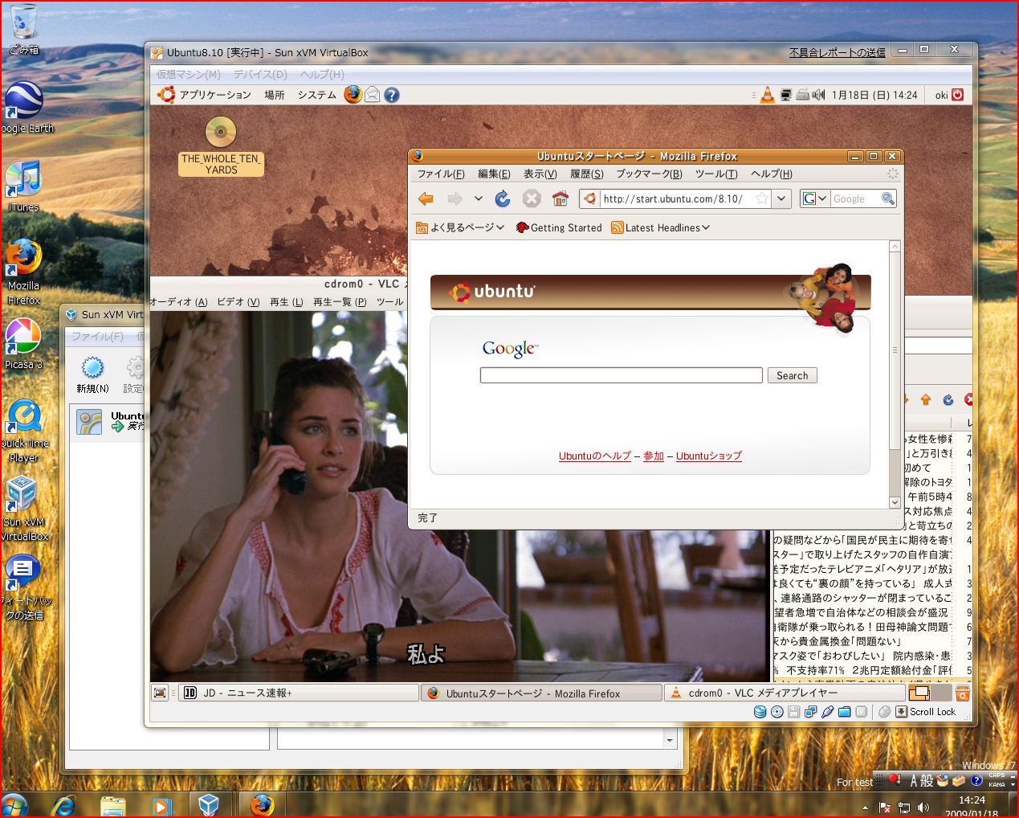Click the Google search text field on page
Image resolution: width=1019 pixels, height=818 pixels.
click(x=621, y=375)
